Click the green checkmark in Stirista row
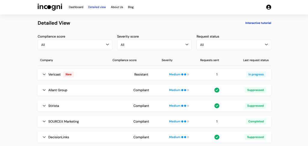This screenshot has height=146, width=308. click(x=217, y=106)
